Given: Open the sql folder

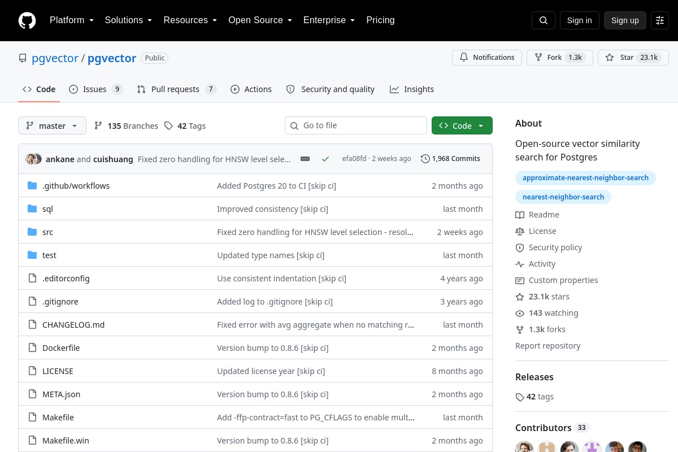Looking at the screenshot, I should (x=47, y=209).
